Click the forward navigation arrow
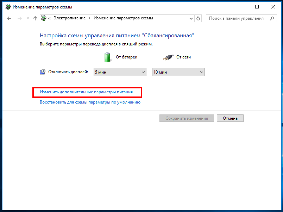Viewport: 283px width, 212px height. coord(19,18)
